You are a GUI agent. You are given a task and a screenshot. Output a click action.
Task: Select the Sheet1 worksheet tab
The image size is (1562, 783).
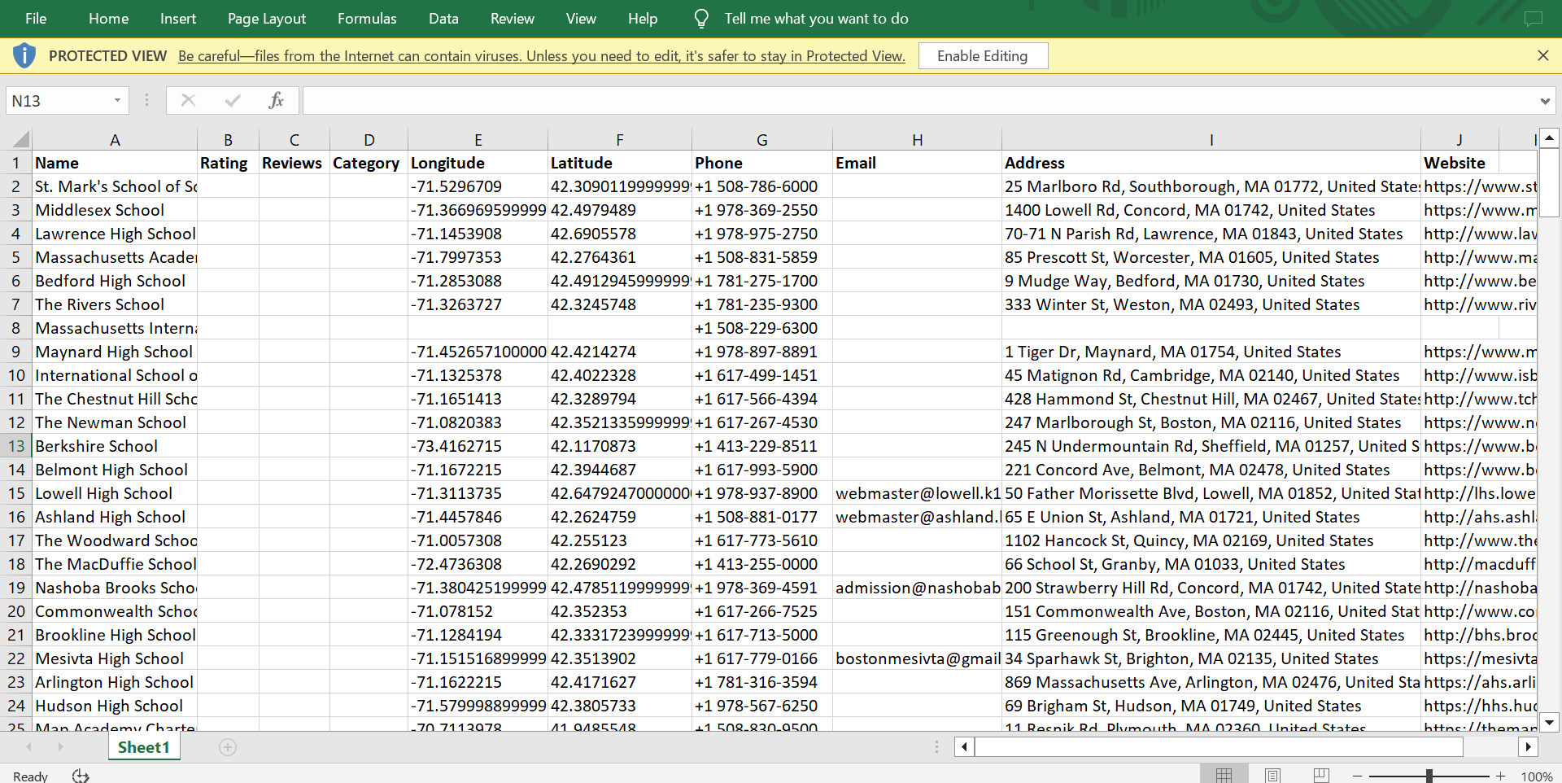144,747
